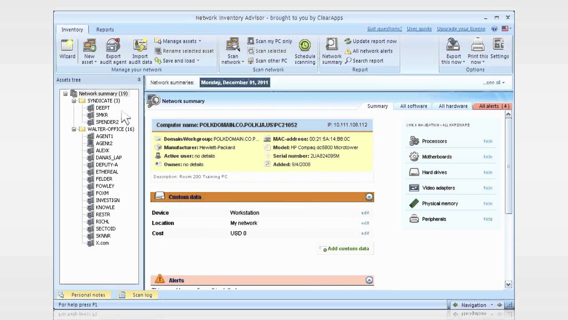Screen dimensions: 568x320
Task: Open the All alerts (4) tab
Action: click(x=493, y=106)
